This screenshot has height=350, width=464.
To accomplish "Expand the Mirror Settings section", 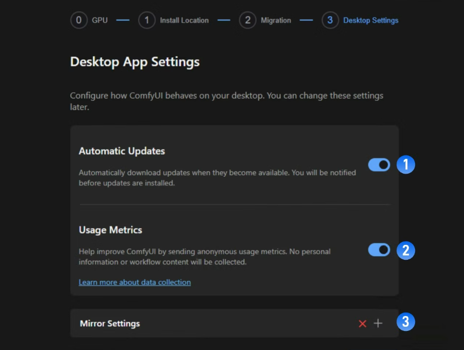I will point(110,324).
